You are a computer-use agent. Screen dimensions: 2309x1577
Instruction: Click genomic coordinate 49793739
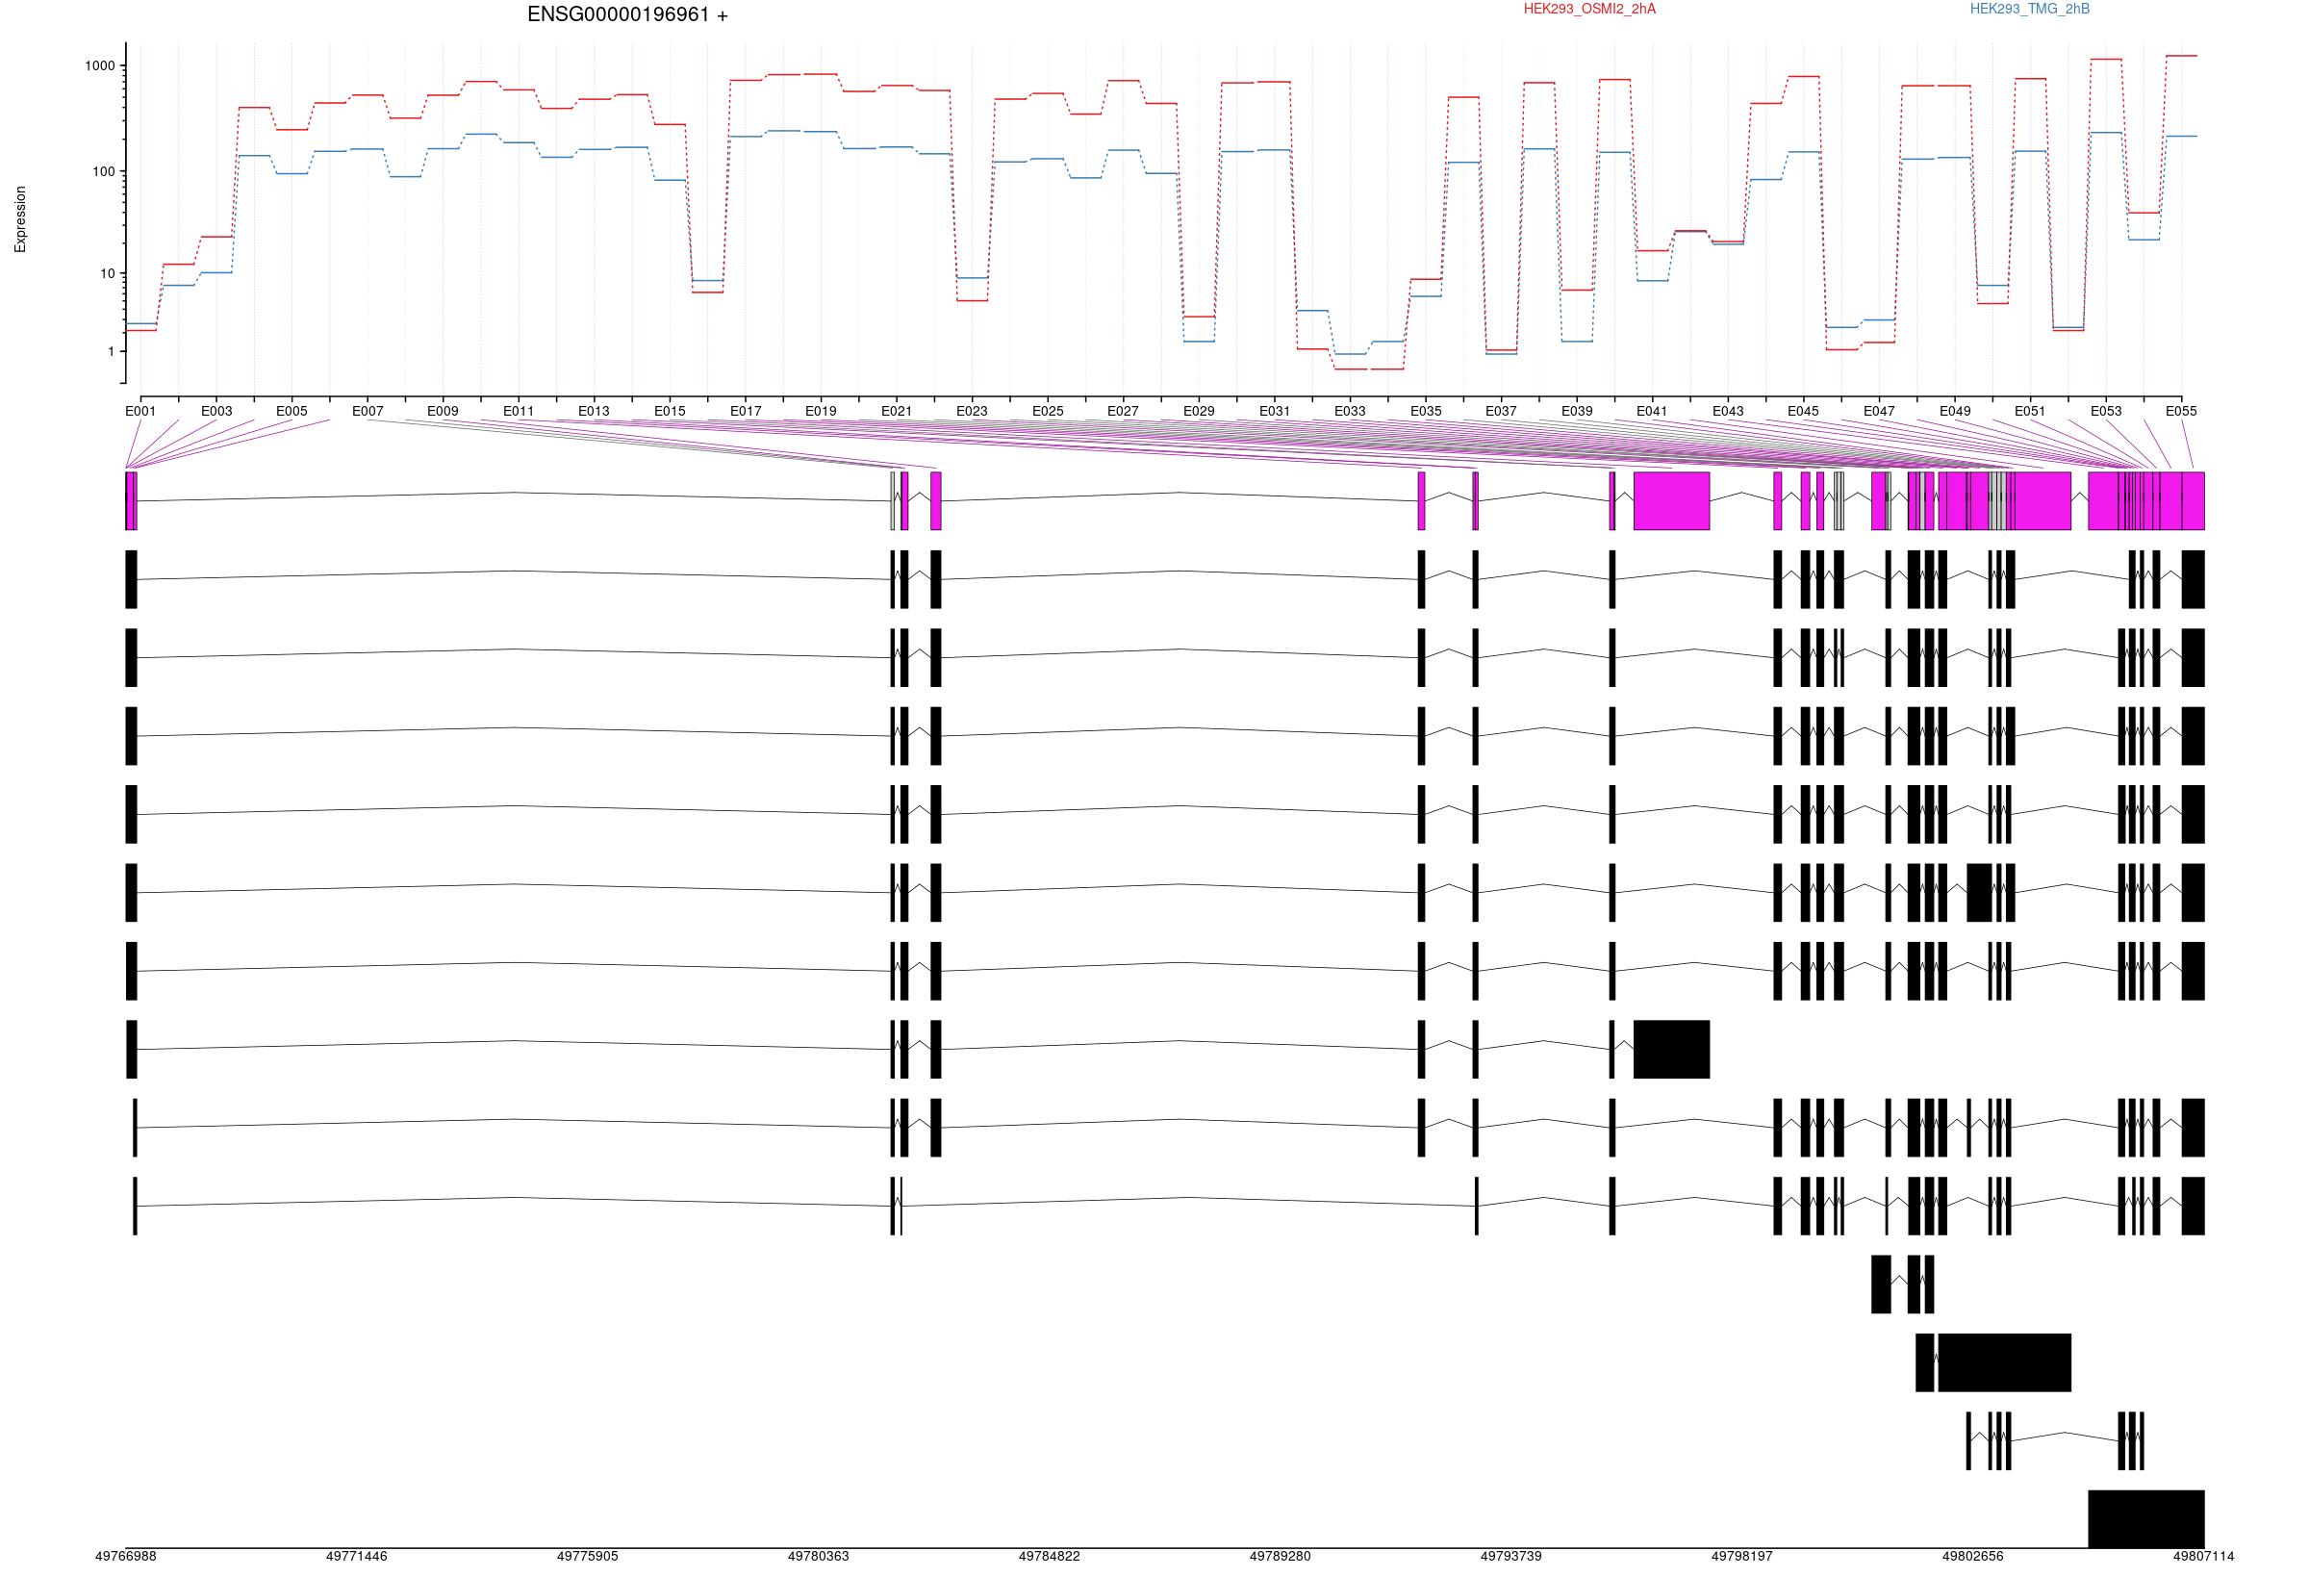[1511, 1556]
